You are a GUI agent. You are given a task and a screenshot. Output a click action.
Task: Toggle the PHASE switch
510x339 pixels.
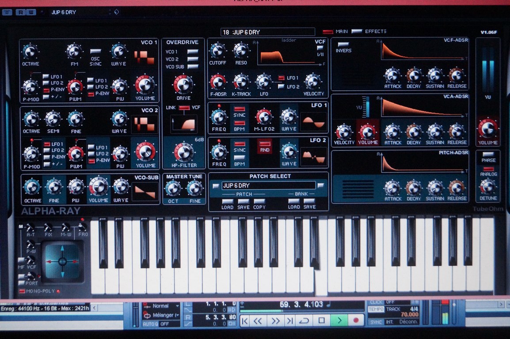(488, 154)
